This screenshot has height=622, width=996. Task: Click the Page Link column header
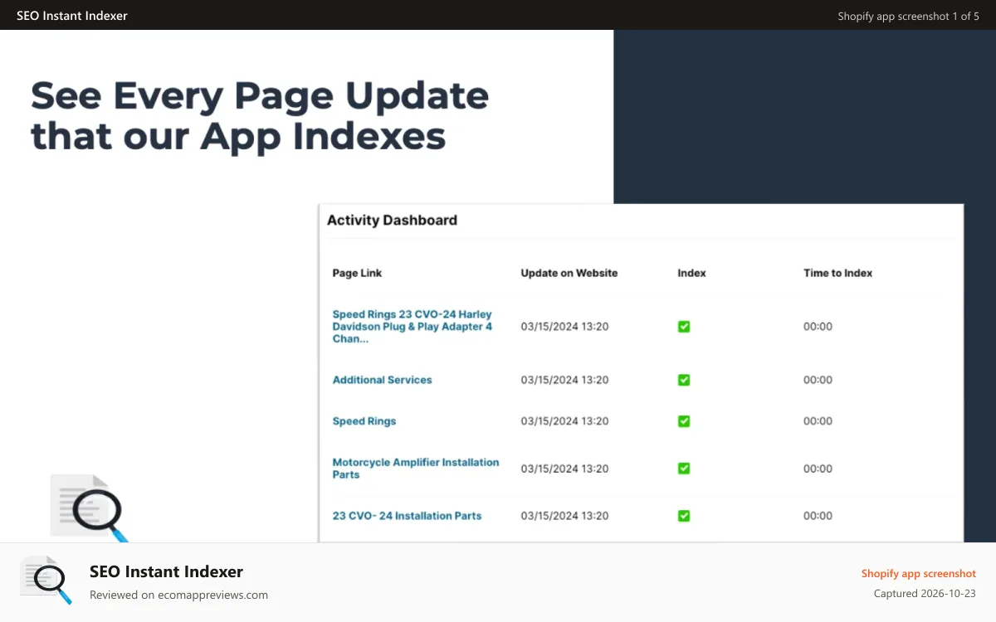coord(357,273)
